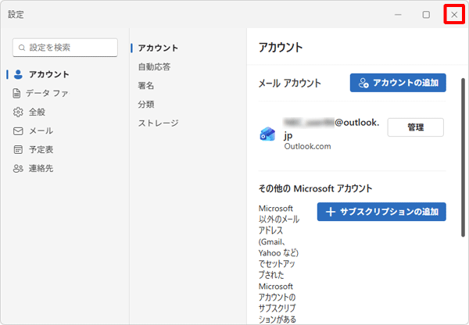Click the Outlook.com account type label
Image resolution: width=469 pixels, height=325 pixels.
[x=307, y=146]
